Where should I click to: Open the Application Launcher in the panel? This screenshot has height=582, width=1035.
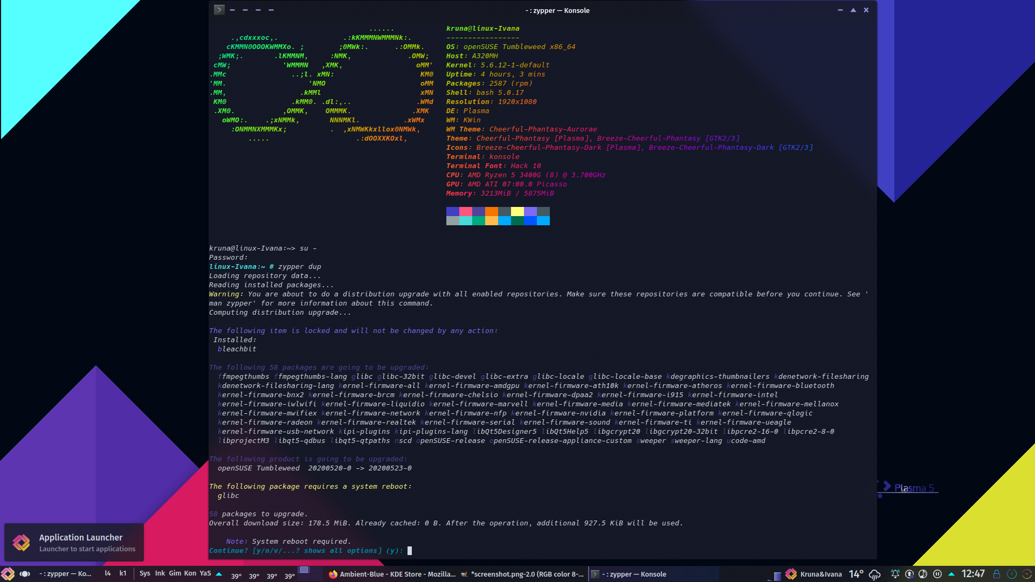pos(8,574)
